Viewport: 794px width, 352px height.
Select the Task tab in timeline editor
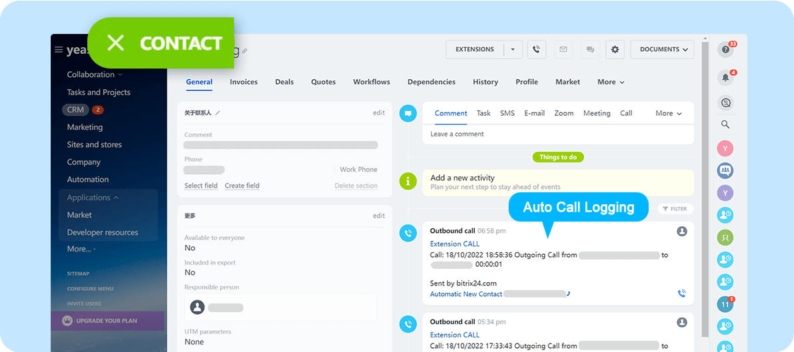pyautogui.click(x=483, y=113)
